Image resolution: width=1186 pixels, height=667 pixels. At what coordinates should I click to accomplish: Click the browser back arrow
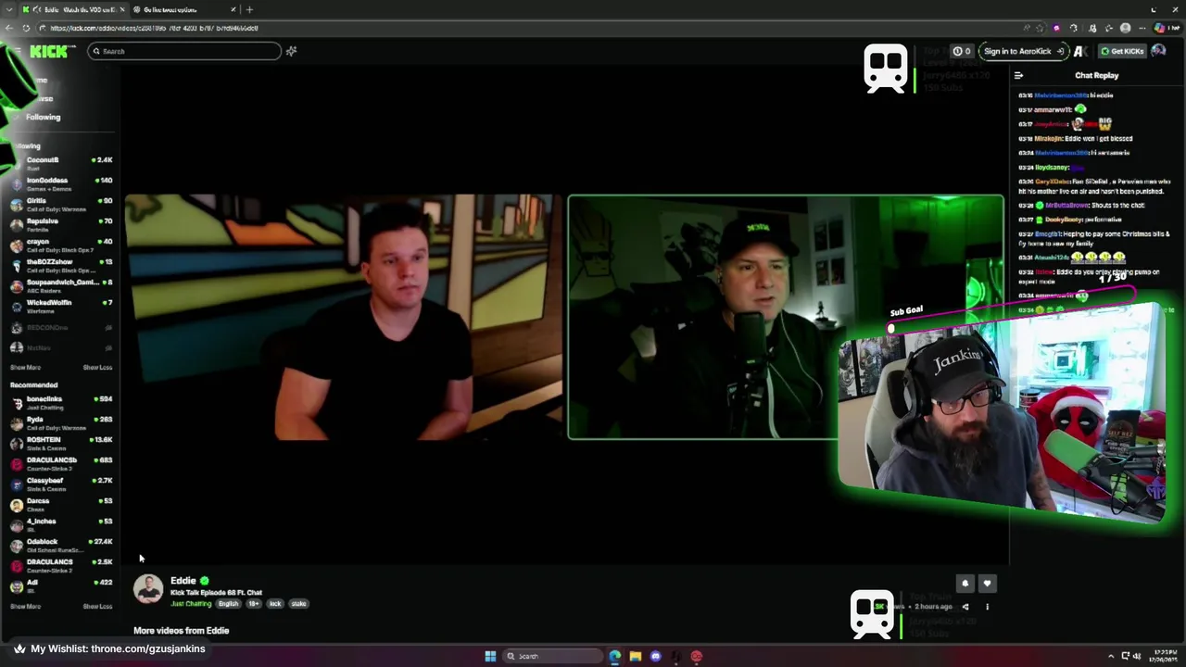click(8, 28)
